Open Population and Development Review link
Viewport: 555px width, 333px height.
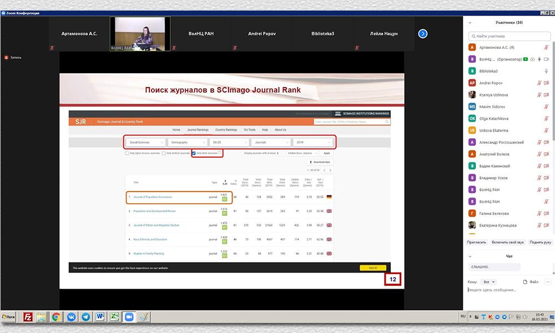154,211
